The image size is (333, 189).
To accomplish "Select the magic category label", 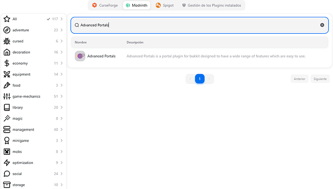I will pyautogui.click(x=17, y=118).
